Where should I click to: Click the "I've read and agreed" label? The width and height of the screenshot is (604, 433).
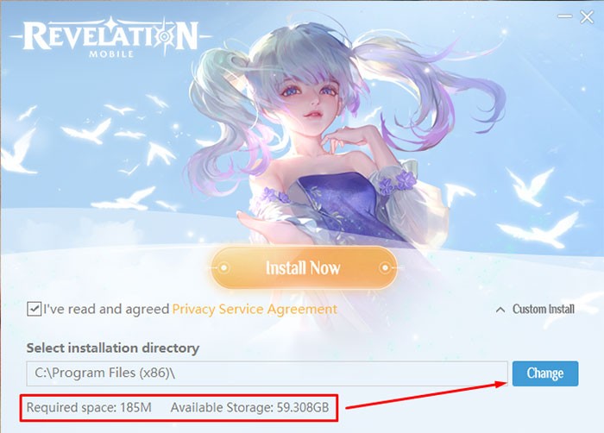106,309
